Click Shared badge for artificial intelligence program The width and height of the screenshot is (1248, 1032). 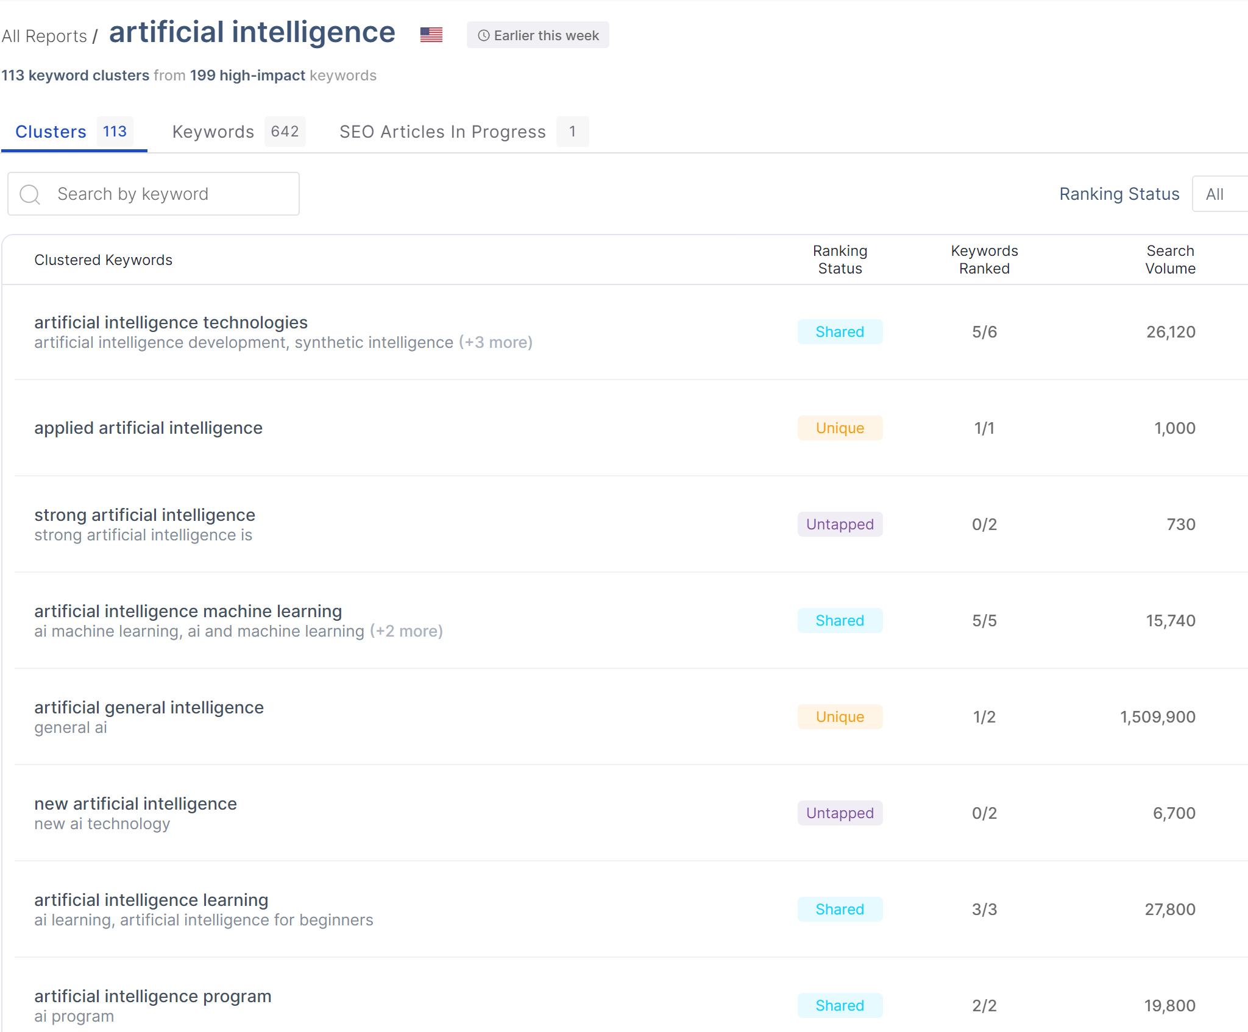(x=839, y=1005)
